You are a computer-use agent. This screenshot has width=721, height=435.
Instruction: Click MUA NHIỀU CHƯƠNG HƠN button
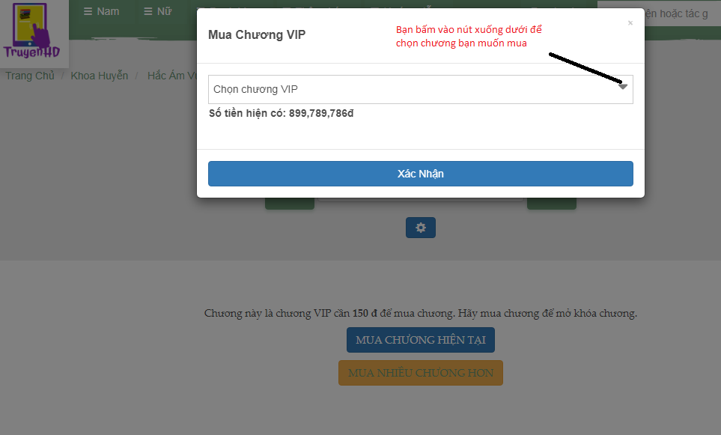420,373
